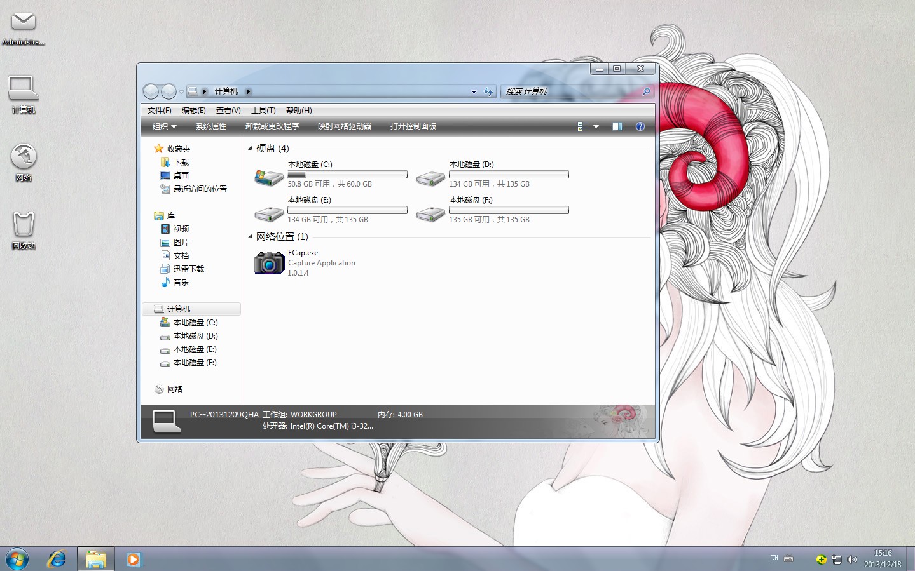Launch Internet Explorer from taskbar

(x=57, y=560)
